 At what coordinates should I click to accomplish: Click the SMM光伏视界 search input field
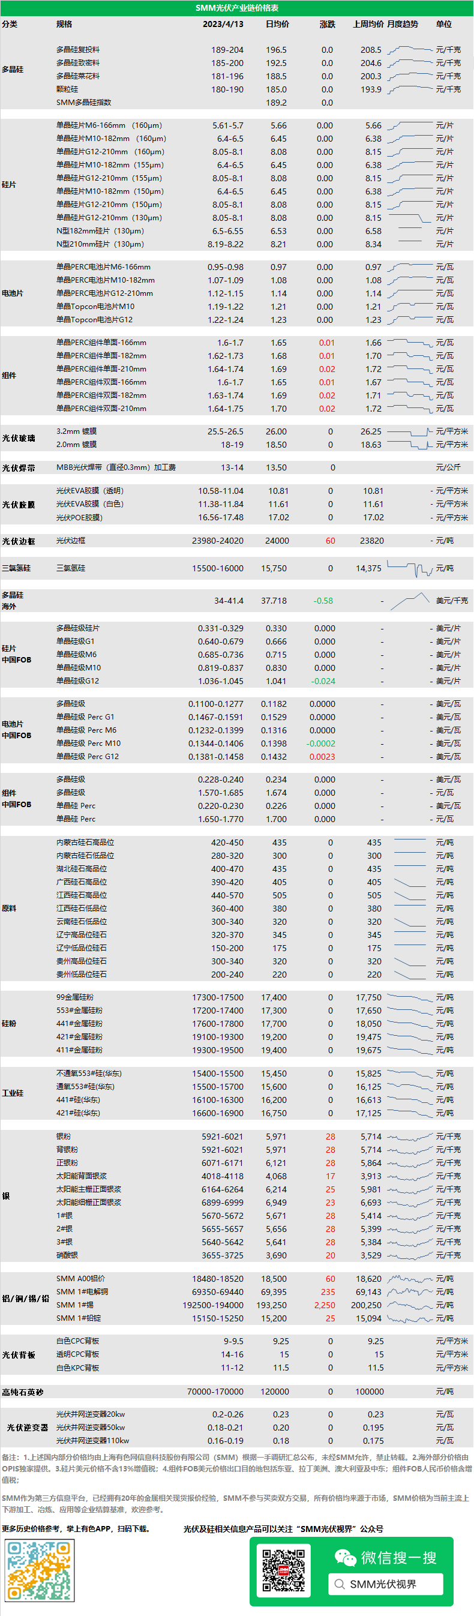pos(386,1584)
